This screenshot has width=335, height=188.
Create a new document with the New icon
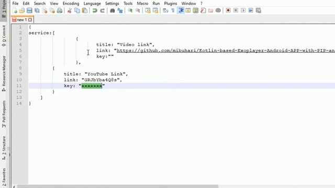click(15, 10)
